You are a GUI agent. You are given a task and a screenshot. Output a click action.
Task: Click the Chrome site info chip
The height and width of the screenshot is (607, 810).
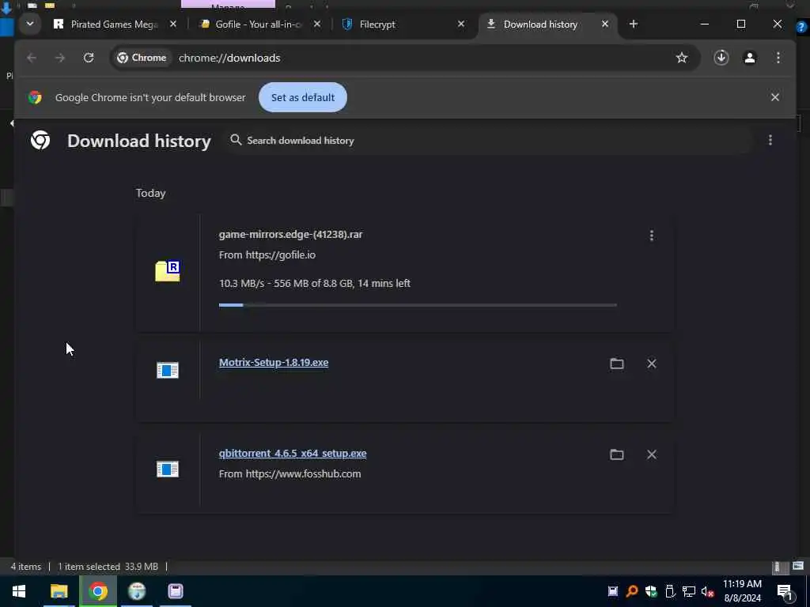pos(142,58)
